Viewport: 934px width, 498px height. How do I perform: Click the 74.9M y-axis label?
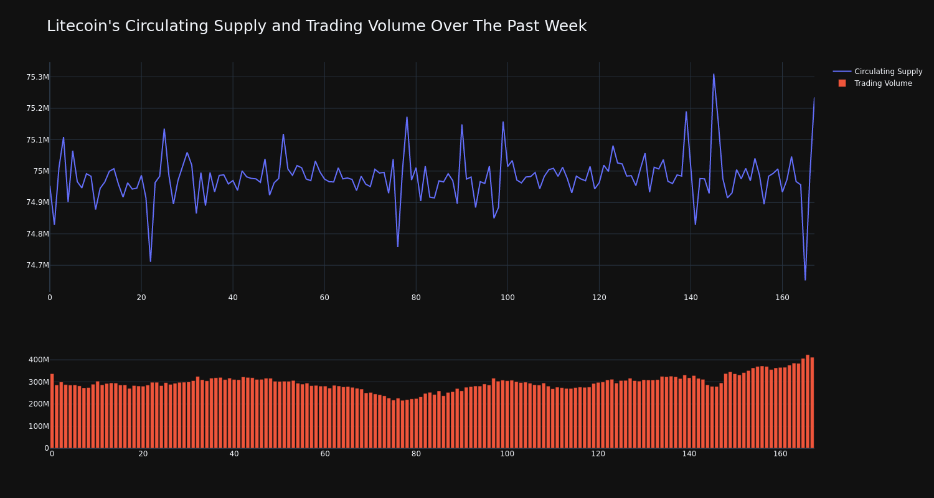37,202
